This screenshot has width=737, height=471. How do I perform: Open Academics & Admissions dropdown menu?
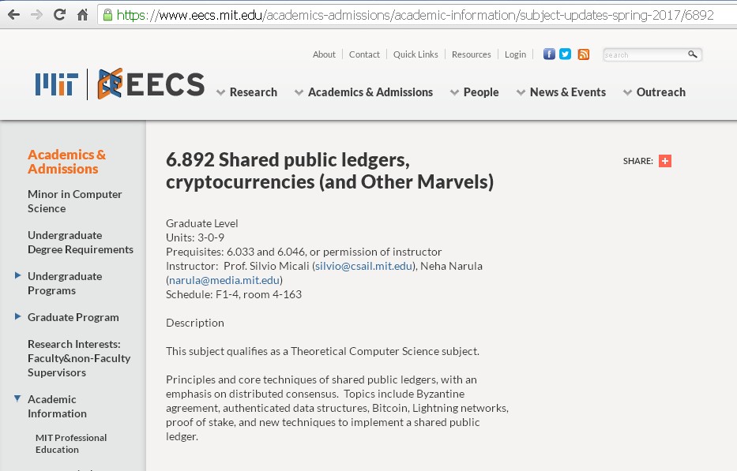[364, 92]
